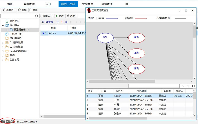The image size is (198, 124).
Task: Collapse the 待办事宜 tree node
Action: [x=3, y=25]
